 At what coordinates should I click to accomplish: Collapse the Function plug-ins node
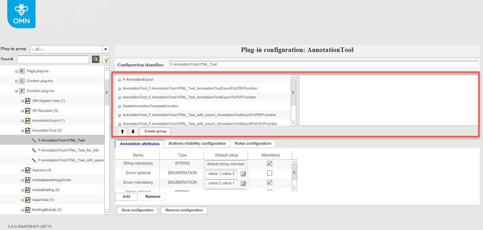(16, 91)
